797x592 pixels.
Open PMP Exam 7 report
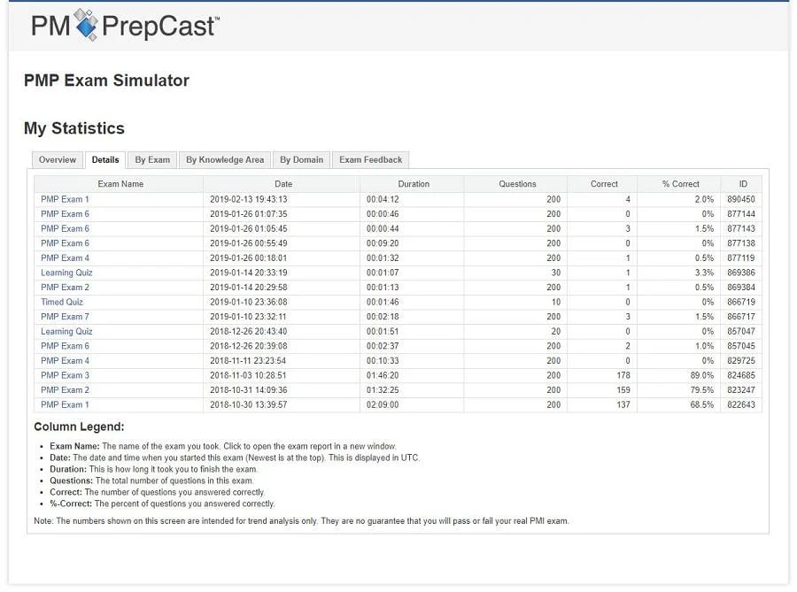point(65,317)
